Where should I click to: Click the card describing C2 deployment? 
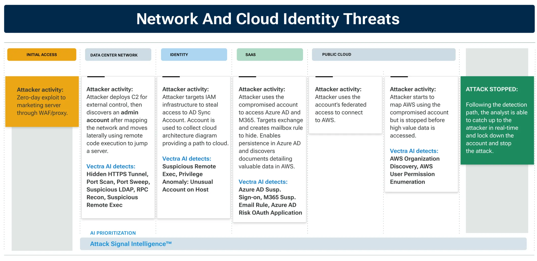tap(118, 146)
